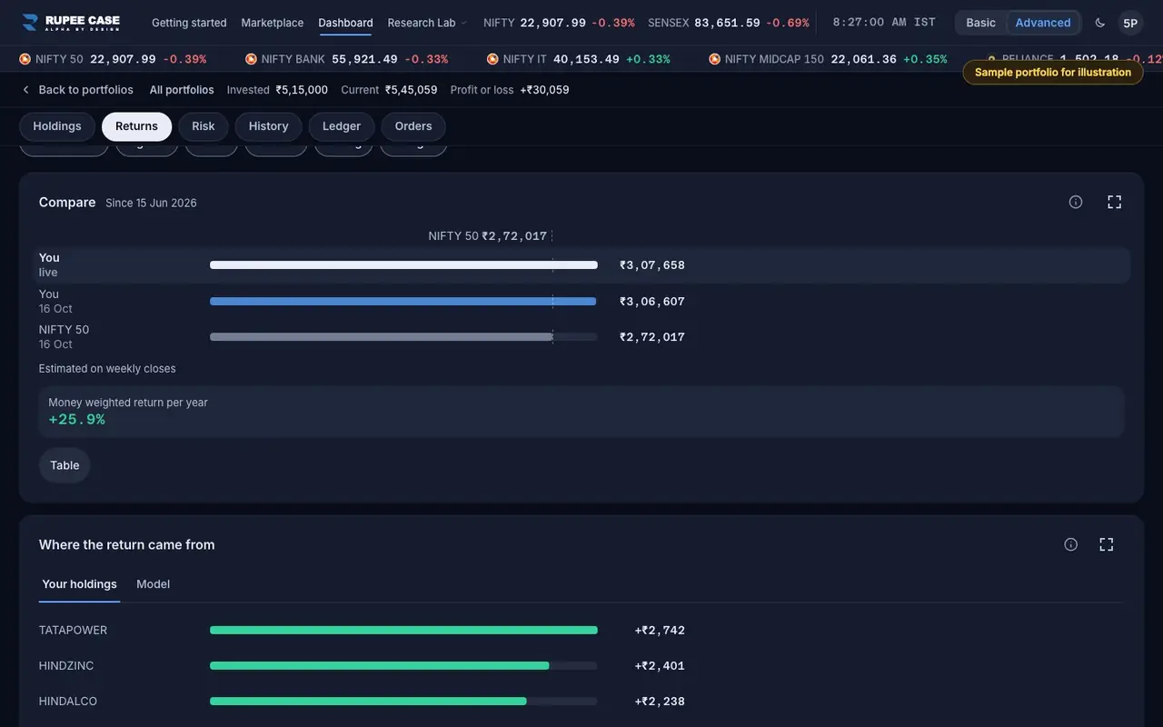
Task: Open the Risk tab
Action: point(204,126)
